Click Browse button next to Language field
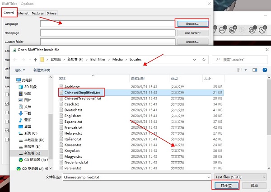Image resolution: width=271 pixels, height=192 pixels. pos(192,23)
